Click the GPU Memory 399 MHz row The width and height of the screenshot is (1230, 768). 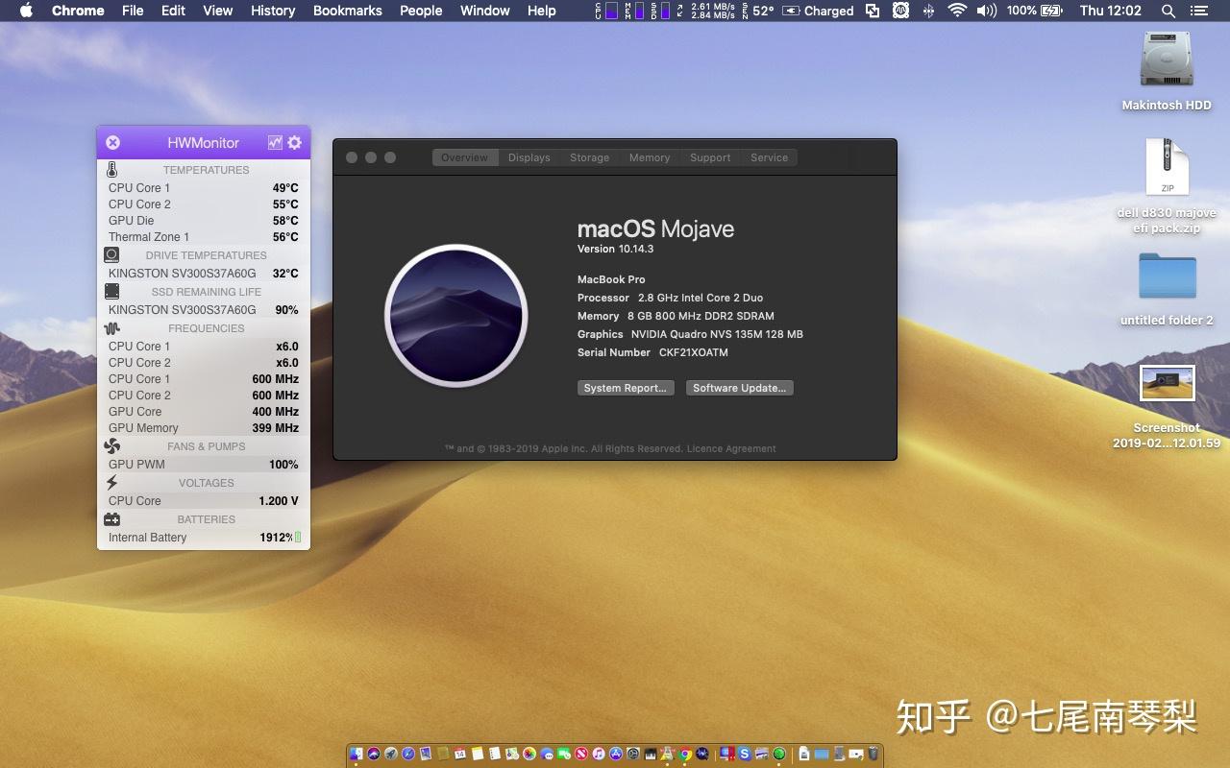tap(204, 428)
